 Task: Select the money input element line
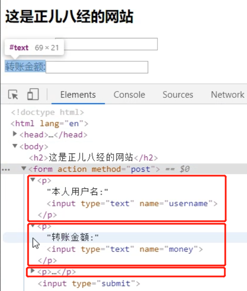tap(125, 249)
